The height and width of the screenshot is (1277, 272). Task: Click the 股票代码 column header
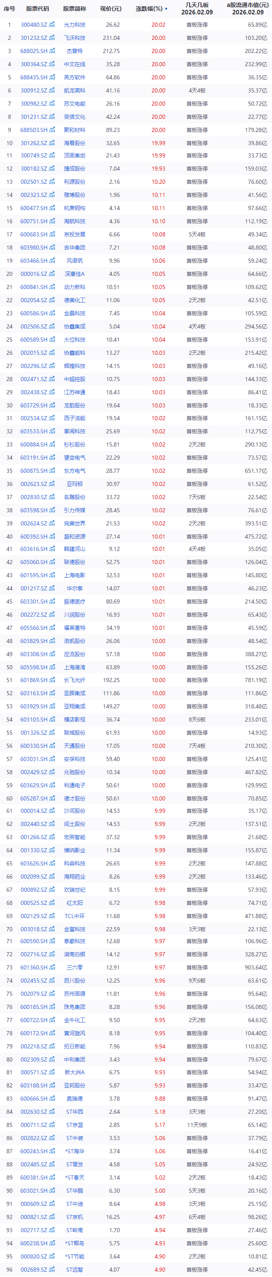tap(38, 9)
